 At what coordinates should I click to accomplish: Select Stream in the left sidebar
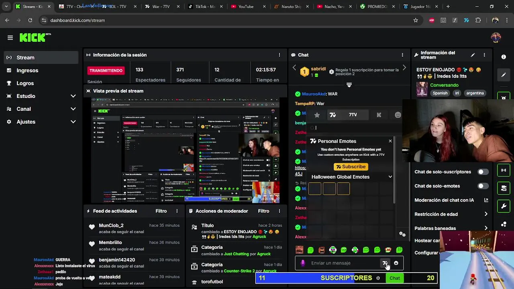coord(41,58)
